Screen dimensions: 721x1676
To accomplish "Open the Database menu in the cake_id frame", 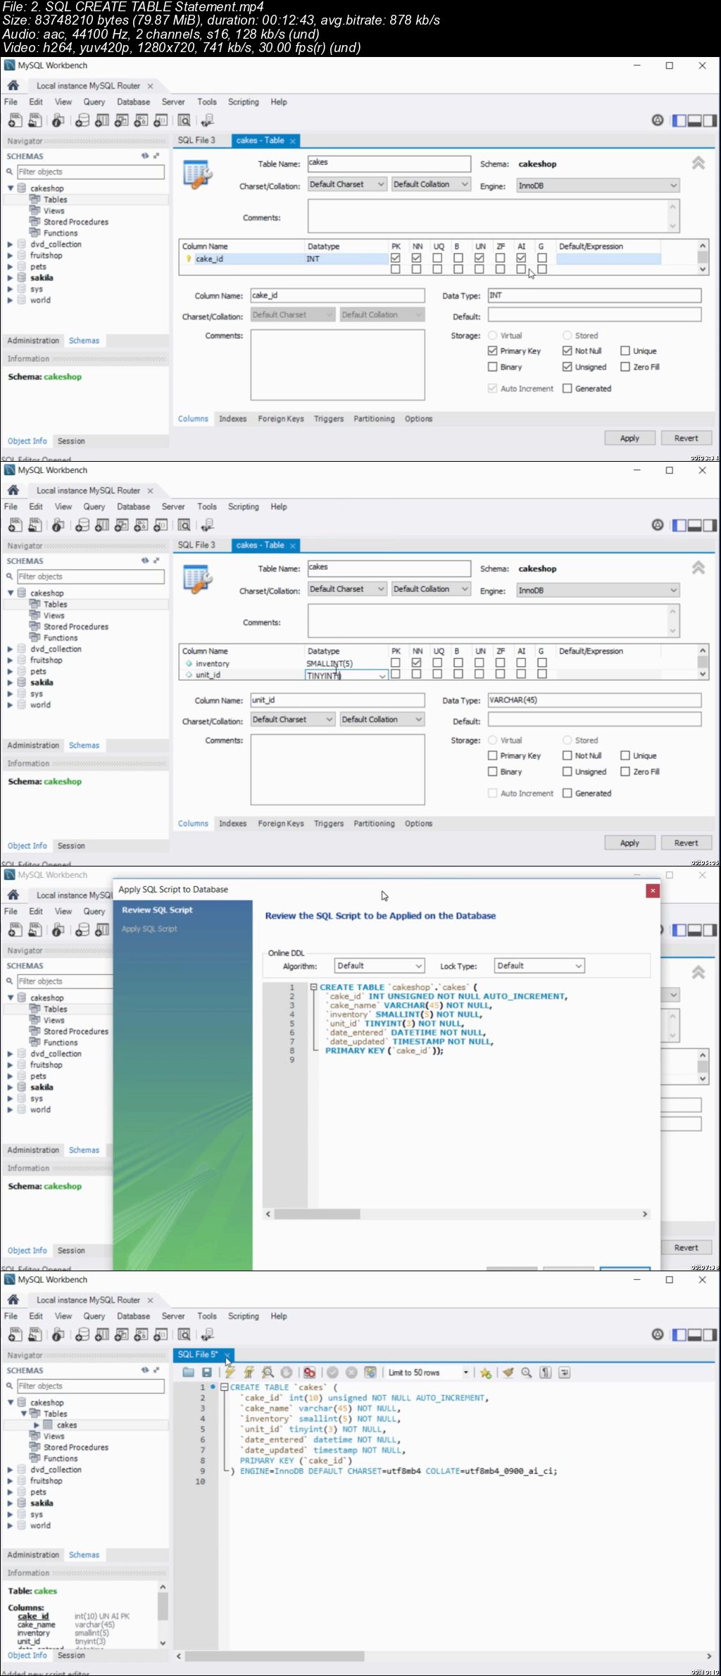I will 133,101.
